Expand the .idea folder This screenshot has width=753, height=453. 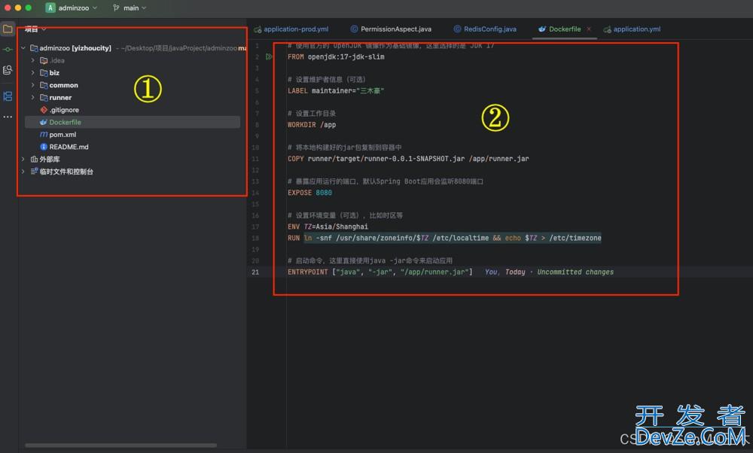[32, 60]
